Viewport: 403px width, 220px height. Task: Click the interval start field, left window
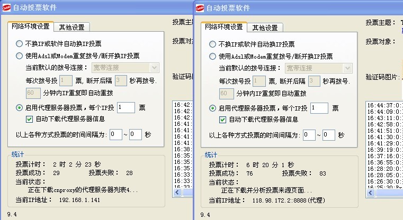tap(115, 134)
